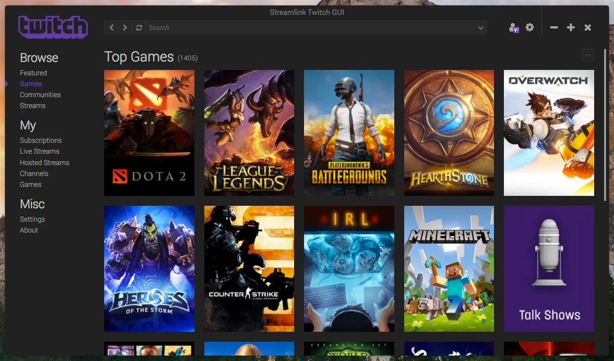Screen dimensions: 614x361
Task: Click the Twitch logo
Action: (53, 27)
